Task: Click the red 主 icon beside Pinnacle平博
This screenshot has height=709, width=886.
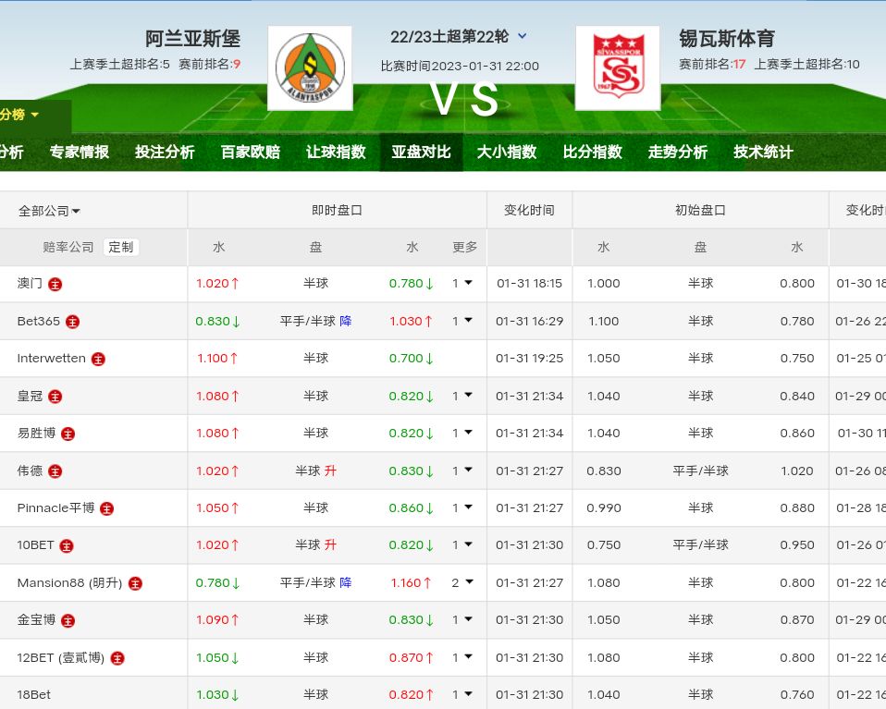Action: 107,508
